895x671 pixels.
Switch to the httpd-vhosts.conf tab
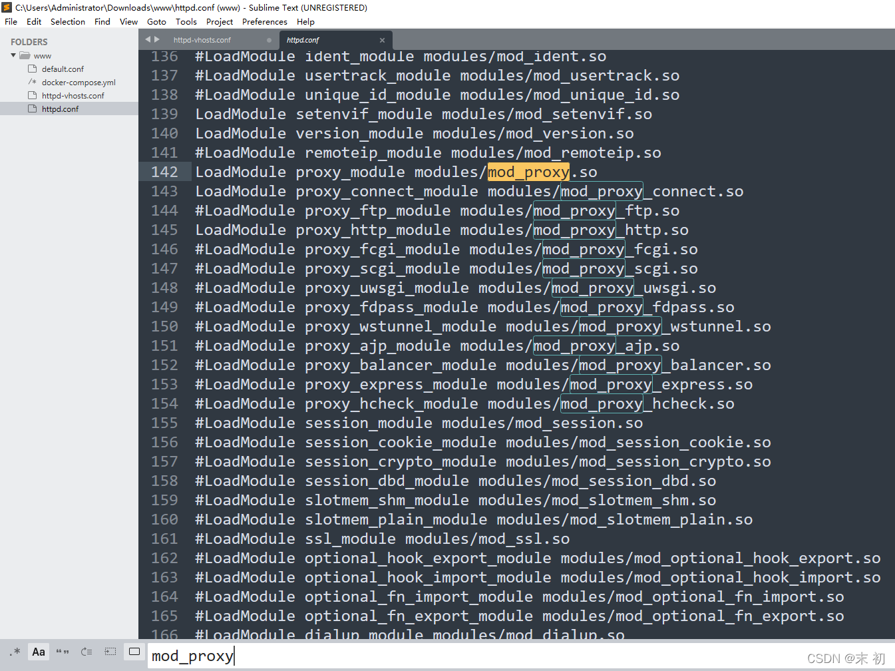(202, 40)
